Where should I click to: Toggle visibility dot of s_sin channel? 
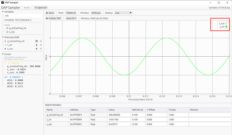pyautogui.click(x=37, y=45)
